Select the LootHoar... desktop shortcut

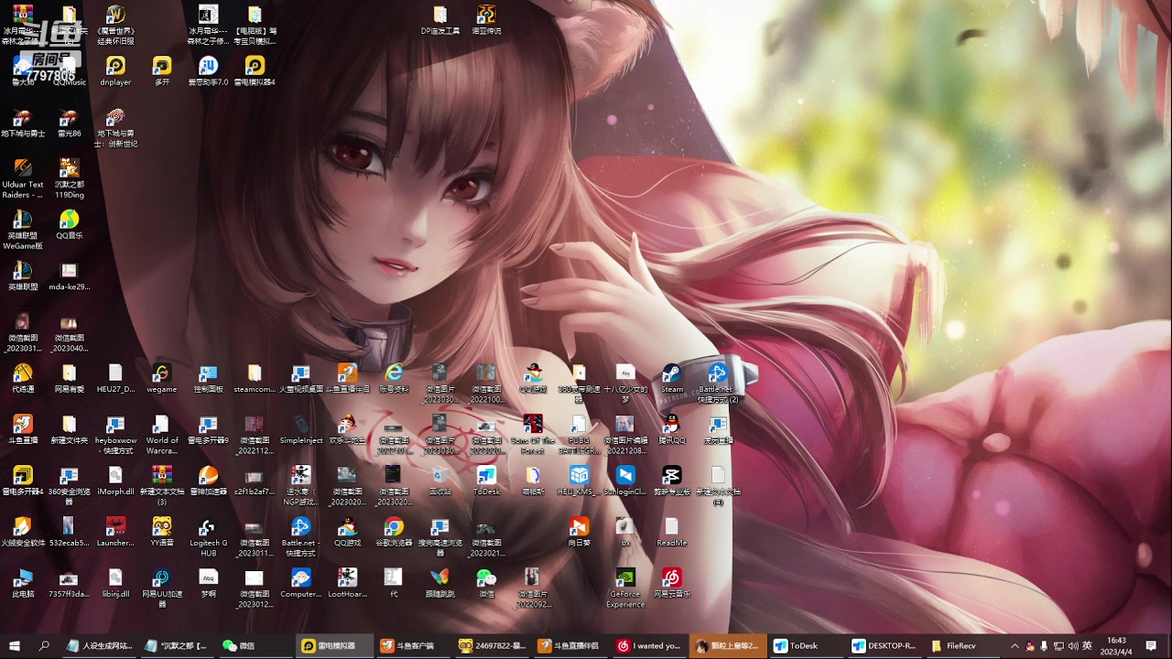coord(347,583)
